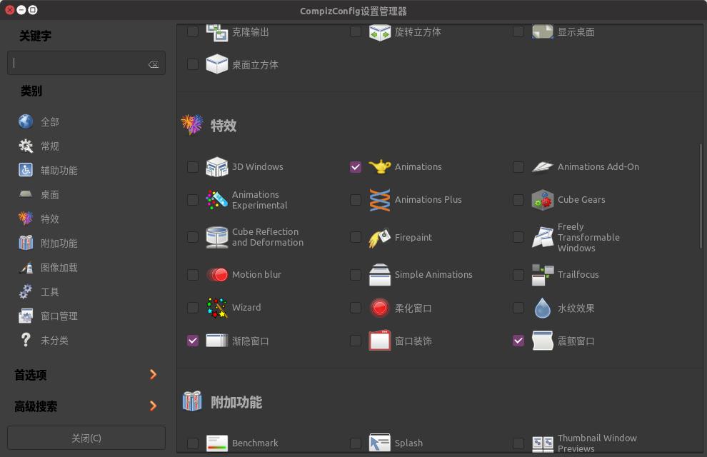This screenshot has width=707, height=457.
Task: Disable the Animations plugin checkbox
Action: pos(356,166)
